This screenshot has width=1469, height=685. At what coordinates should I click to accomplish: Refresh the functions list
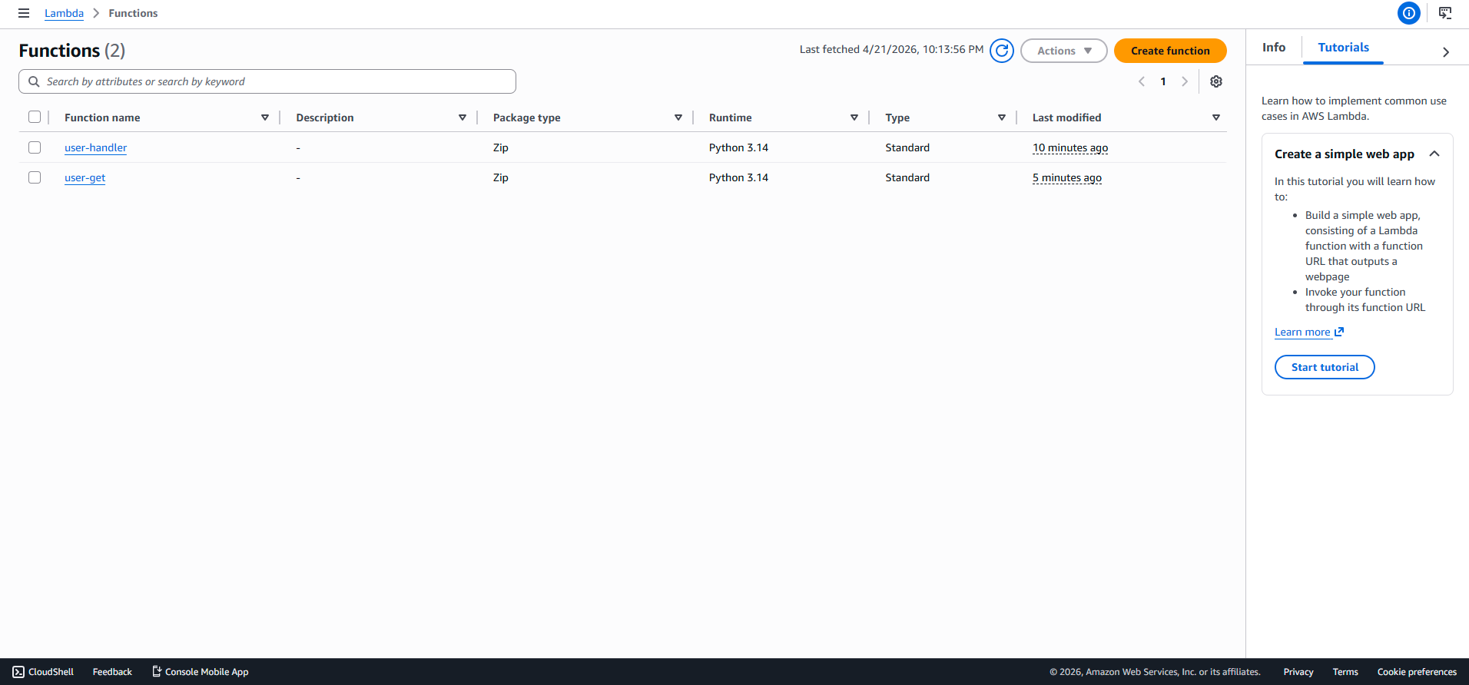coord(1002,51)
